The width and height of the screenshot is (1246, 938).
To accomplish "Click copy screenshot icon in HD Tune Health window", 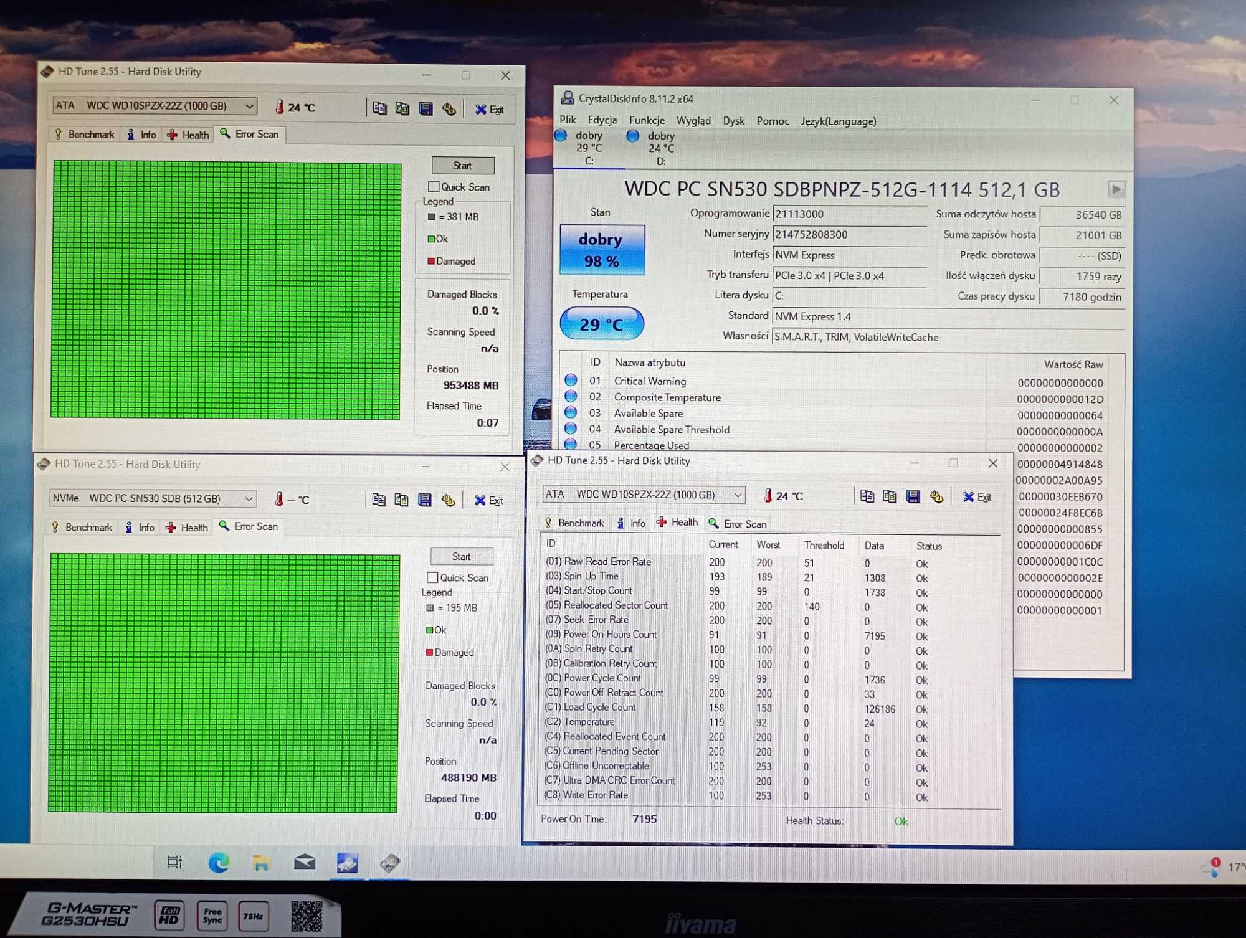I will tap(890, 496).
